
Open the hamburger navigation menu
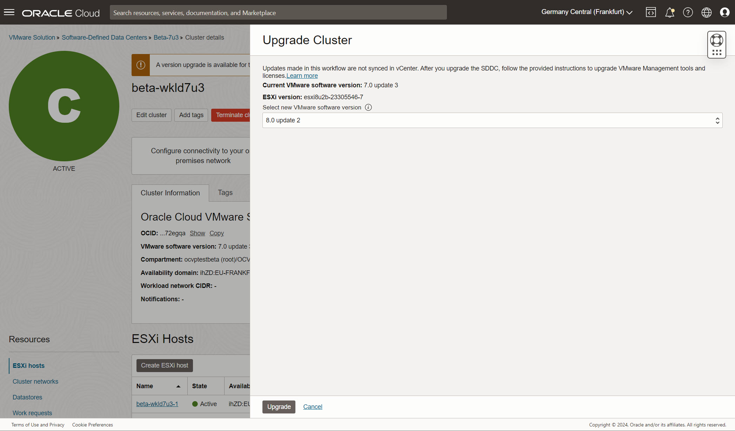(9, 13)
